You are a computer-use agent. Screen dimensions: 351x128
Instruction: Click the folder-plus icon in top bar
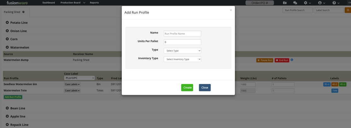pos(285,3)
